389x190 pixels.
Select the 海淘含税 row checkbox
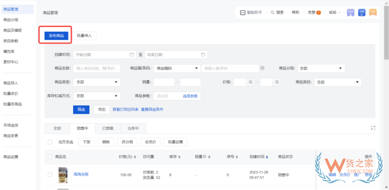[x=50, y=174]
